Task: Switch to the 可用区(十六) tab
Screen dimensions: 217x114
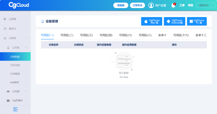Action: click(181, 35)
